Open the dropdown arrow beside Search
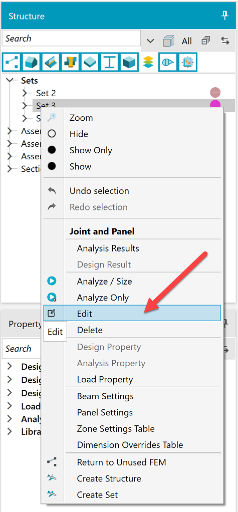This screenshot has height=512, width=238. (150, 41)
